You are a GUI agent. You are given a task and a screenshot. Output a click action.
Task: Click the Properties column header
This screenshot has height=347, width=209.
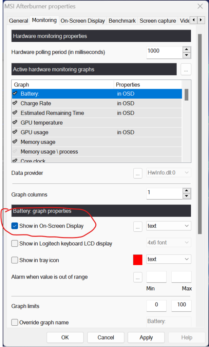148,84
